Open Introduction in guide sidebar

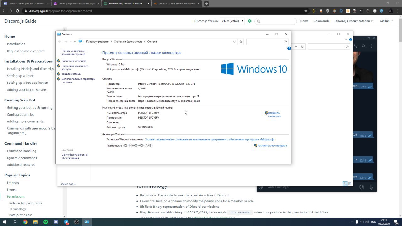pos(16,44)
